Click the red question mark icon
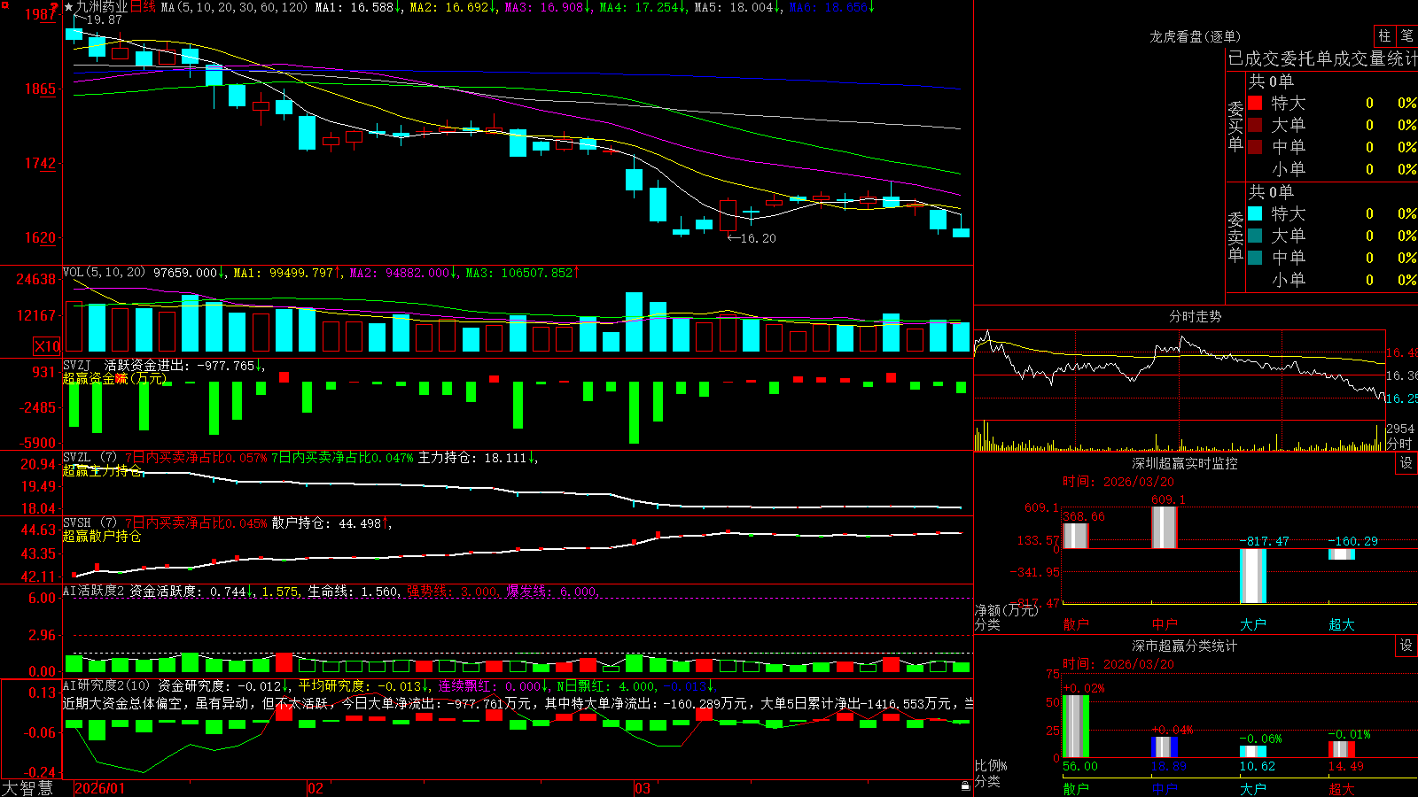Screen dimensions: 1418x797 pos(55,7)
